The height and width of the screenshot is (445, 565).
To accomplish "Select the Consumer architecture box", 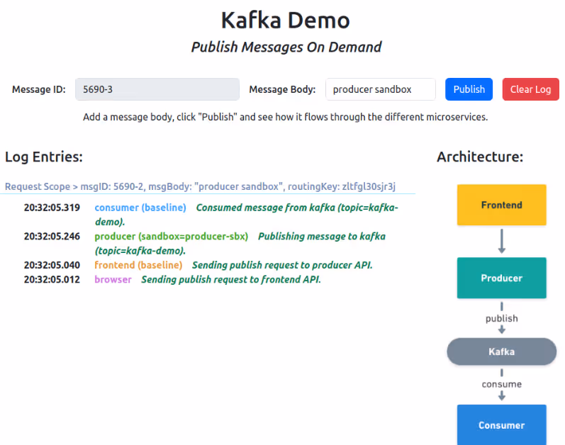I will [502, 425].
